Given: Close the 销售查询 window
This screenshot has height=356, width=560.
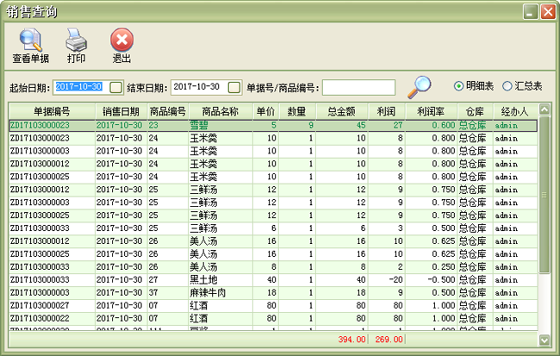Looking at the screenshot, I should click(x=546, y=11).
